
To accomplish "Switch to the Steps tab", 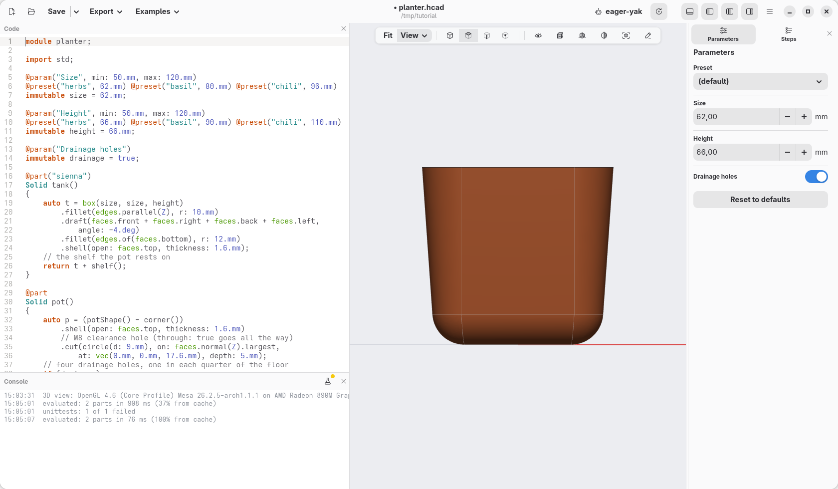I will tap(788, 34).
